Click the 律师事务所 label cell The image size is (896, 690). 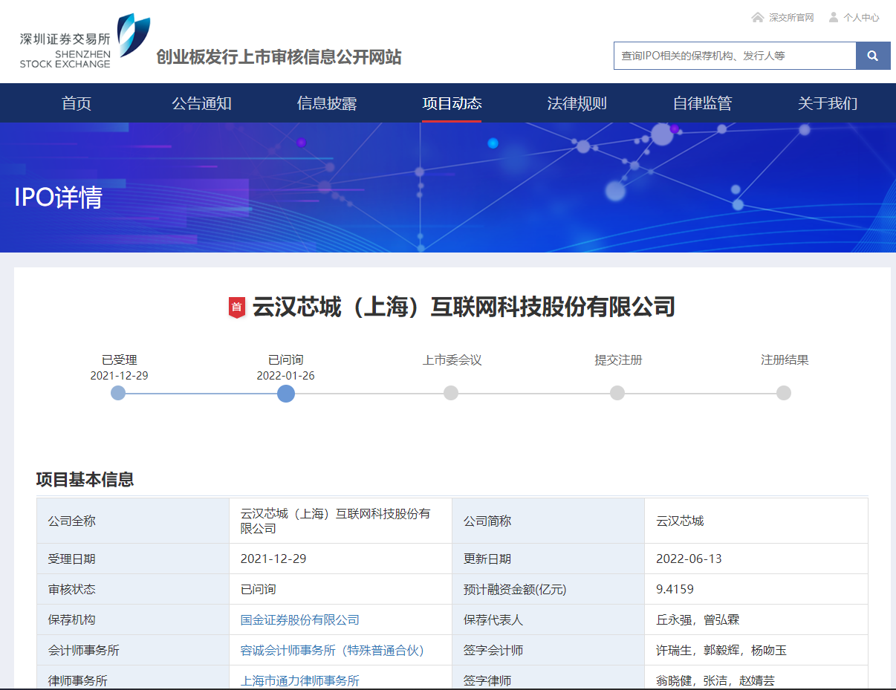pos(133,677)
